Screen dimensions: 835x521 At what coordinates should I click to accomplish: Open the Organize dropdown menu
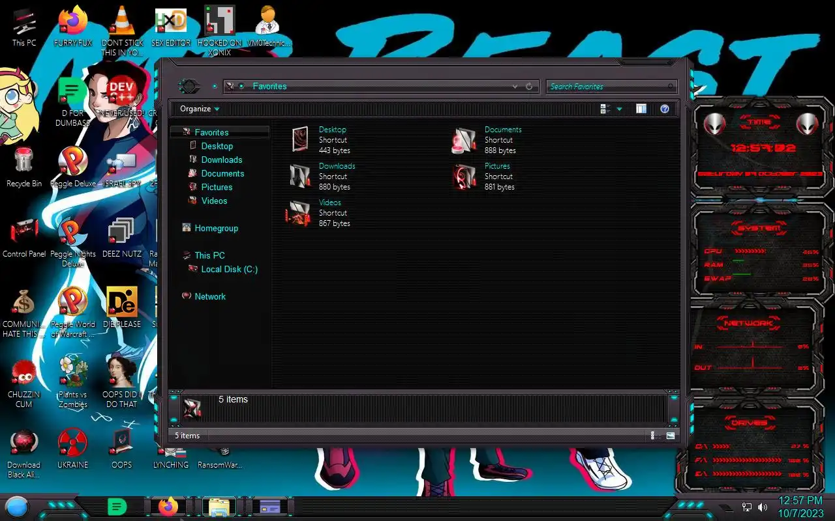click(x=200, y=109)
